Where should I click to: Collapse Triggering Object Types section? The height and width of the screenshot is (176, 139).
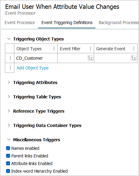coord(9,39)
